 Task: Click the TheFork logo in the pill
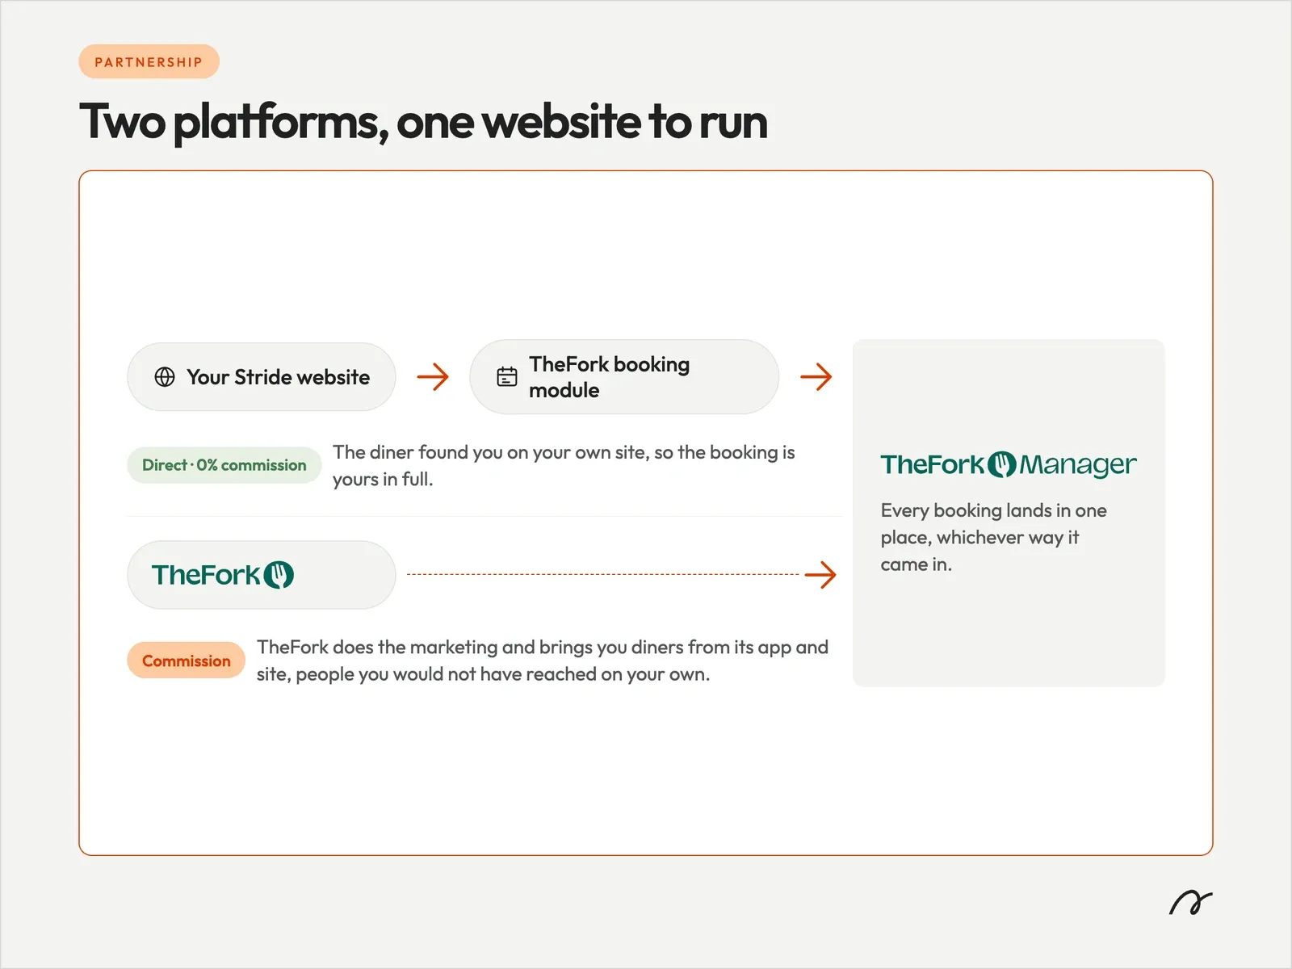223,575
